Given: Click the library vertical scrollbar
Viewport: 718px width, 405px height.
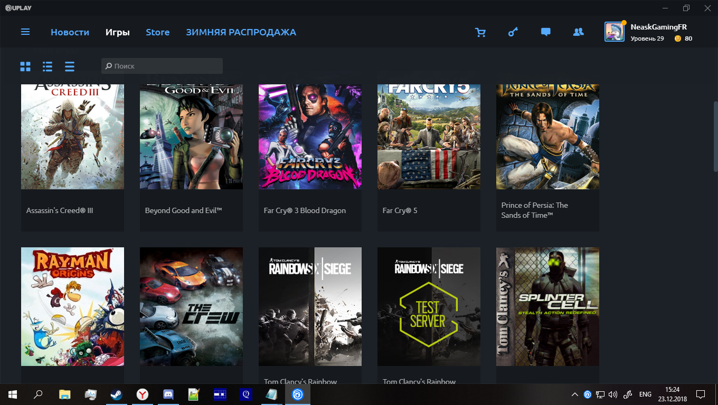Looking at the screenshot, I should [x=715, y=136].
